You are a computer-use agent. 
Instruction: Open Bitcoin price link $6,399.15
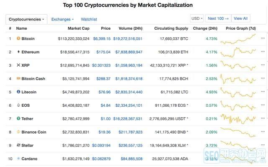[x=102, y=39]
